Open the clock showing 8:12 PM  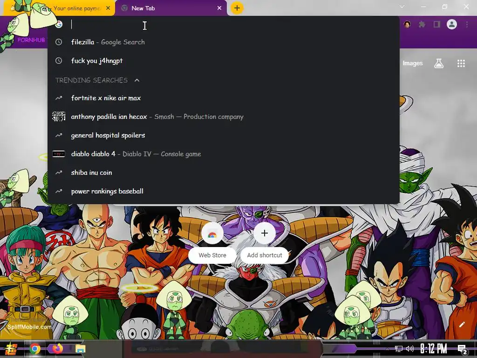pyautogui.click(x=434, y=349)
